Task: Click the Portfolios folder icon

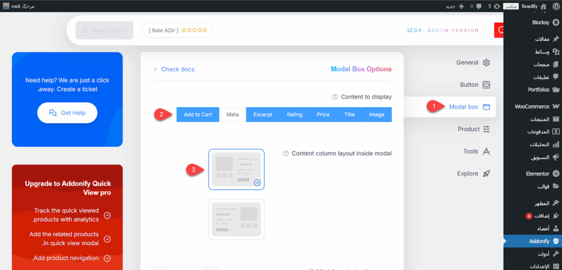Action: [x=556, y=89]
